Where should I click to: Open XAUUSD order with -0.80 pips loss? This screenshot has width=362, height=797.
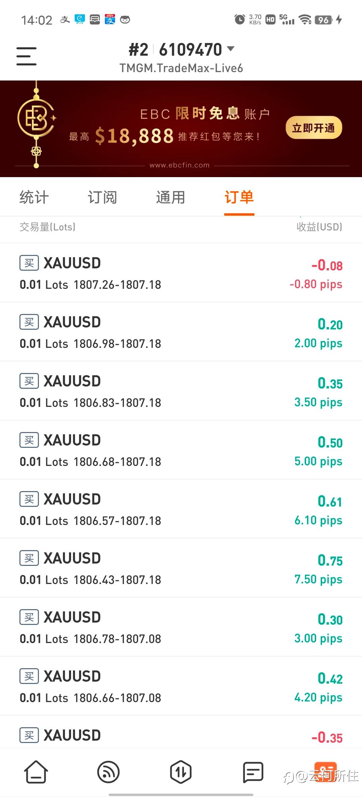181,273
